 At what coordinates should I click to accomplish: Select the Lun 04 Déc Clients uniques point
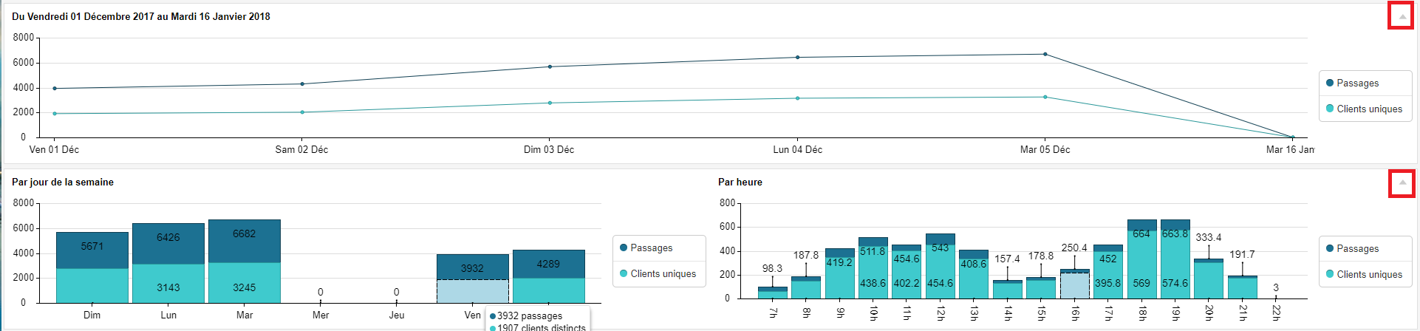[797, 98]
